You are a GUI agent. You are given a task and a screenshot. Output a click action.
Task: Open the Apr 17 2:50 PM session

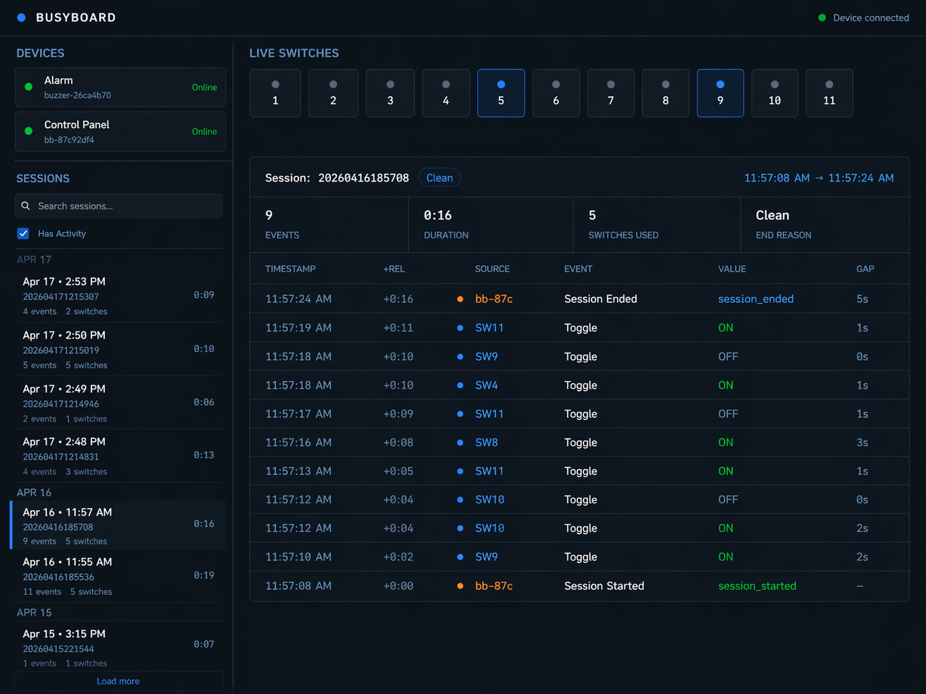coord(118,349)
